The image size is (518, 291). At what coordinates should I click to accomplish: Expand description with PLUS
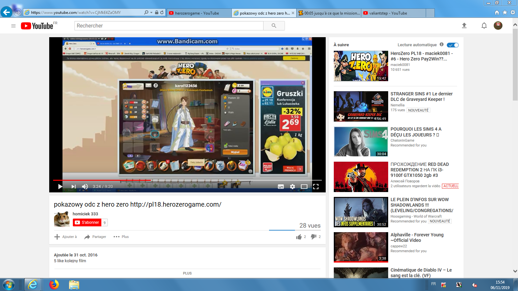click(x=187, y=273)
